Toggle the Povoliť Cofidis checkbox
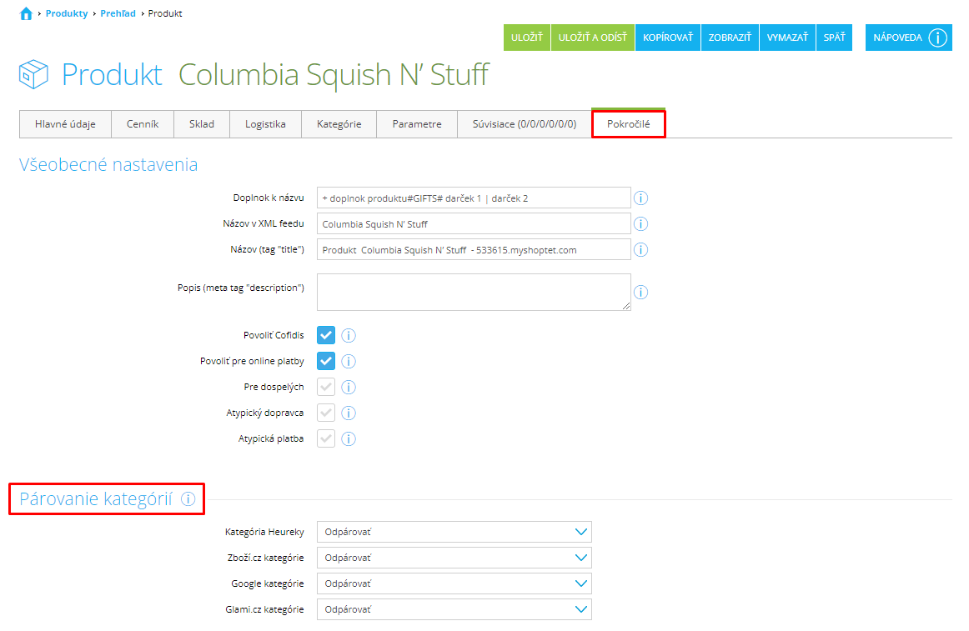969x631 pixels. pos(326,336)
